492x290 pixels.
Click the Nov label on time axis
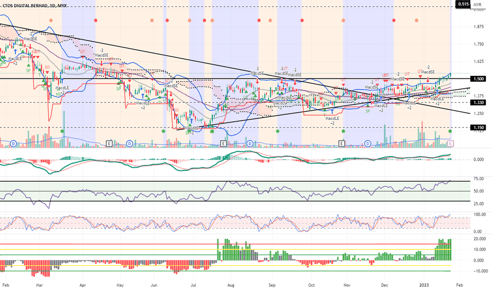(x=347, y=285)
